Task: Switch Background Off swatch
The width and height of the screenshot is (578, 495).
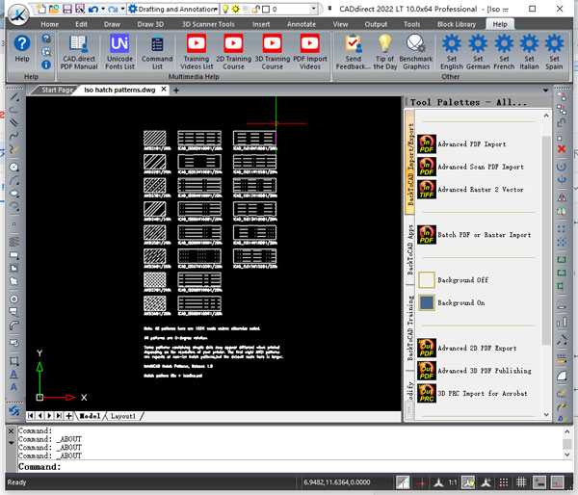Action: point(426,280)
